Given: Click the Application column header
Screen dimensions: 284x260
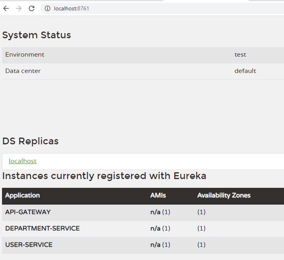Looking at the screenshot, I should 22,195.
